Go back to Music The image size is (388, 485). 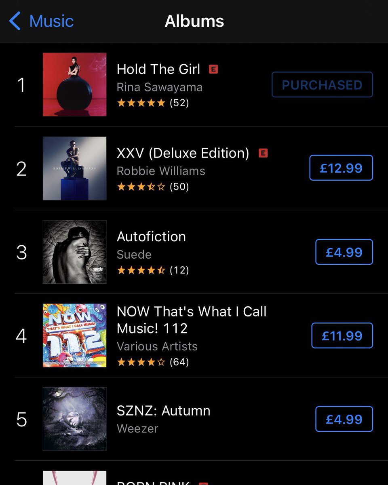click(x=41, y=21)
